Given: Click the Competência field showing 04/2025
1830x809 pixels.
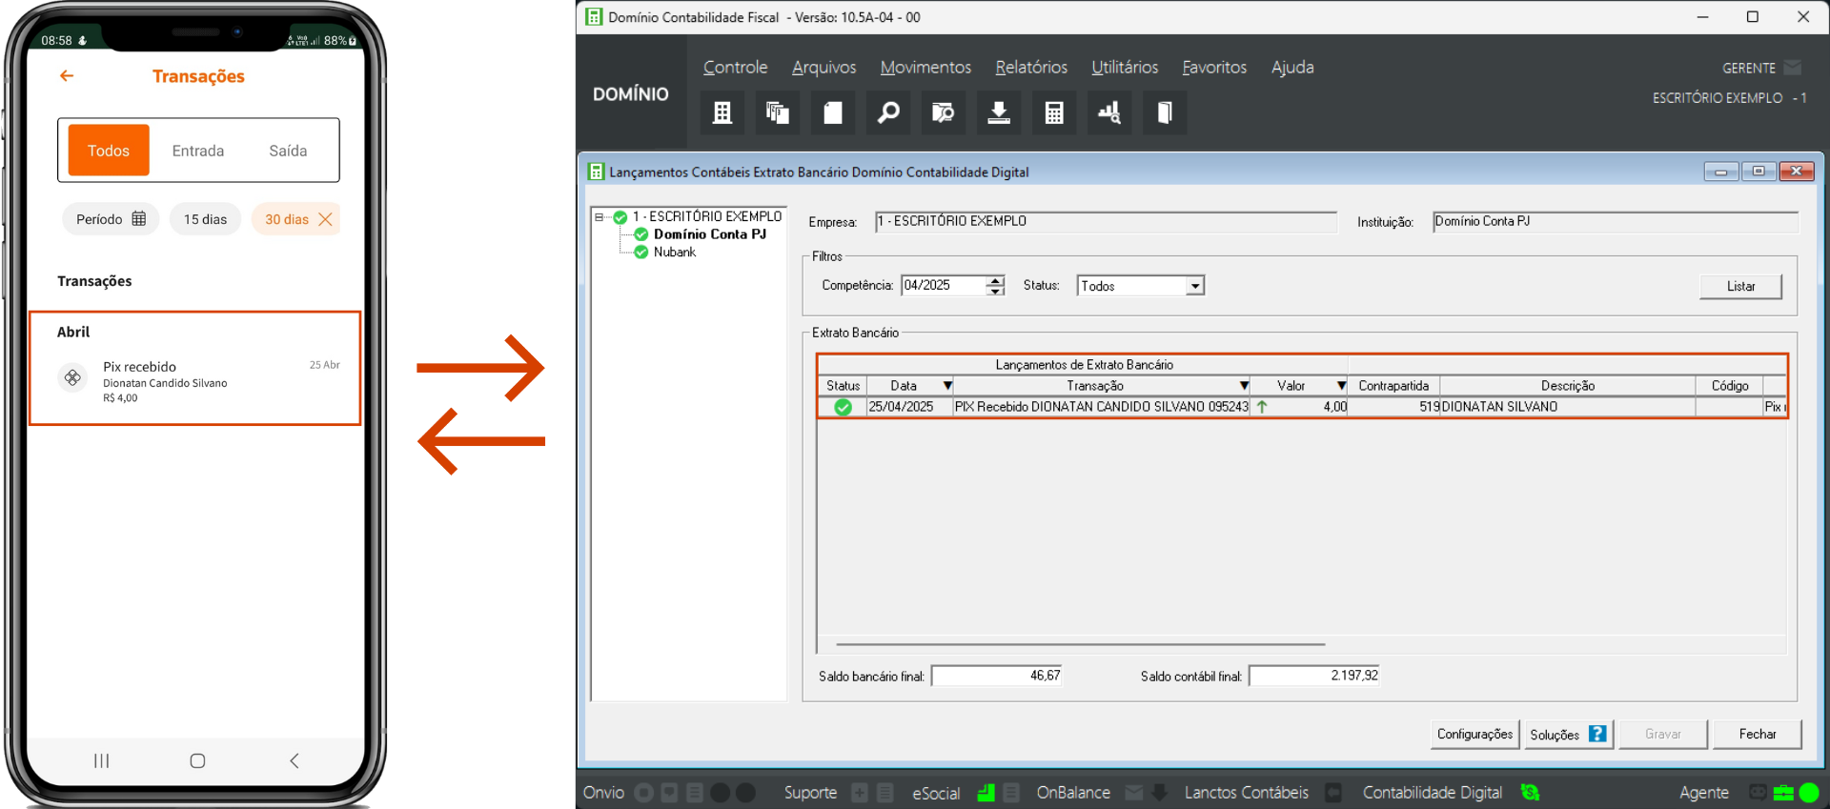Looking at the screenshot, I should point(943,285).
